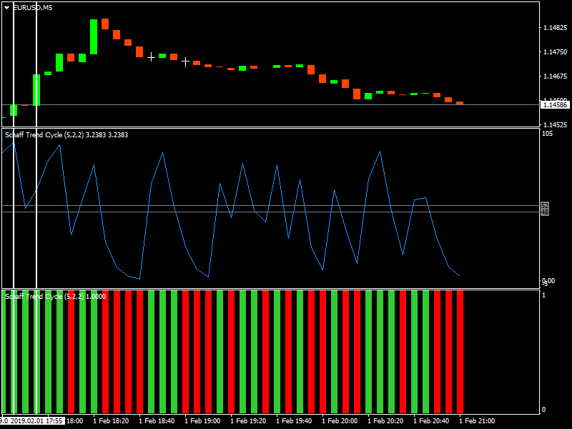Click the last red histogram bar before 21:00

pyautogui.click(x=460, y=352)
